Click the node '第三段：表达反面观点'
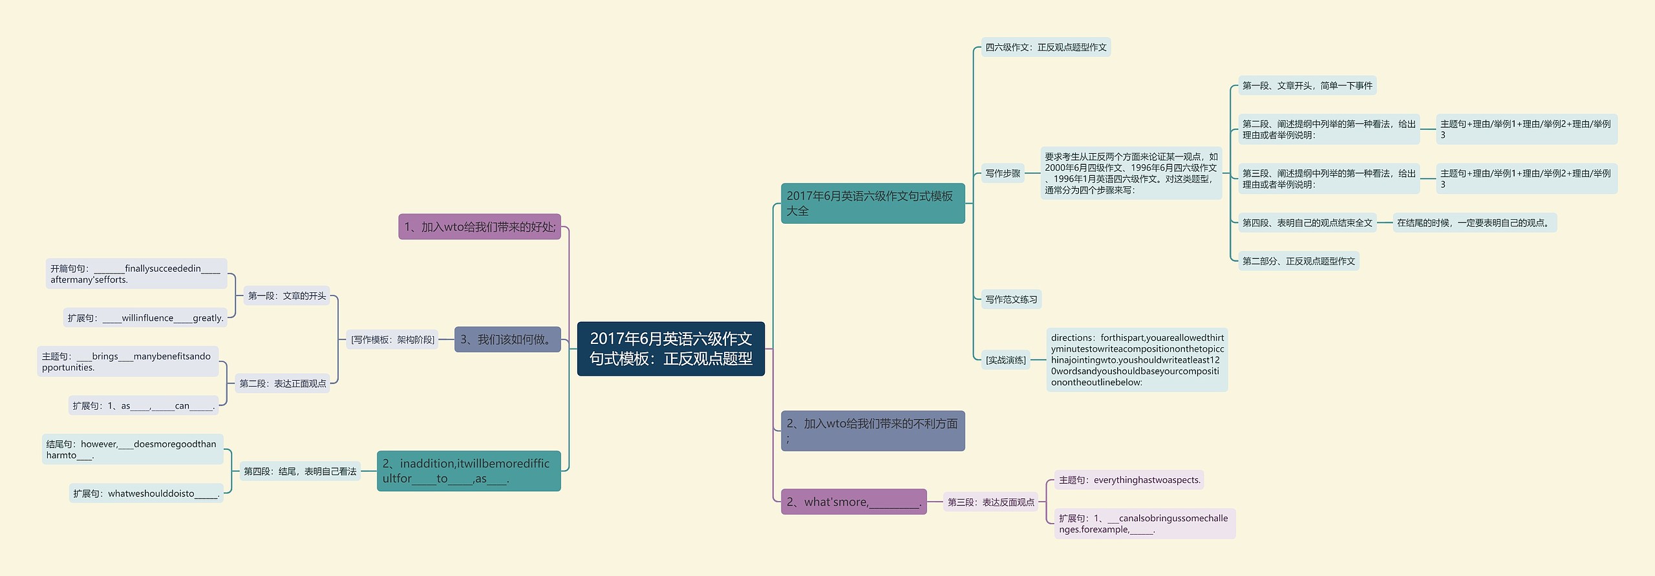Image resolution: width=1655 pixels, height=576 pixels. pos(990,502)
